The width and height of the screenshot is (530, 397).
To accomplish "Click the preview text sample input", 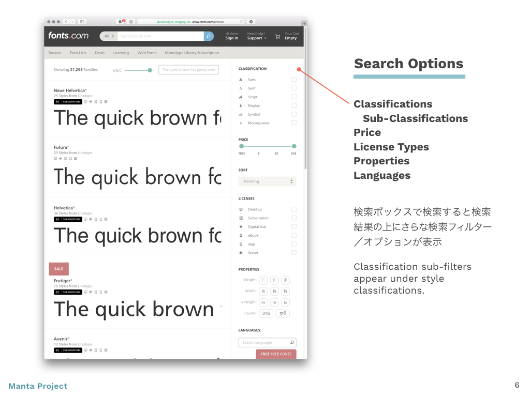I will tap(188, 70).
